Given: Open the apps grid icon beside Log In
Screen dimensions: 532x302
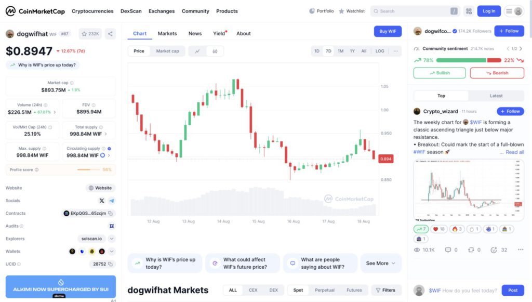Looking at the screenshot, I should [x=469, y=11].
